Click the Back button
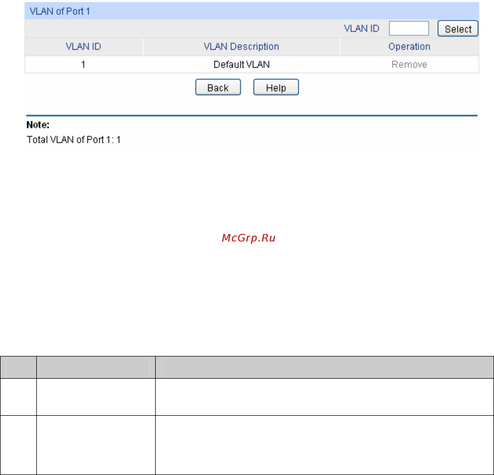The width and height of the screenshot is (494, 475). coord(218,87)
